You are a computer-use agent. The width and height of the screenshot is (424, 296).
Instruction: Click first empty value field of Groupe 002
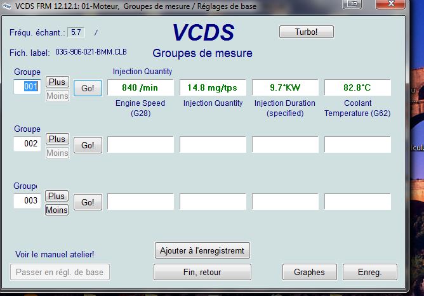coord(140,145)
